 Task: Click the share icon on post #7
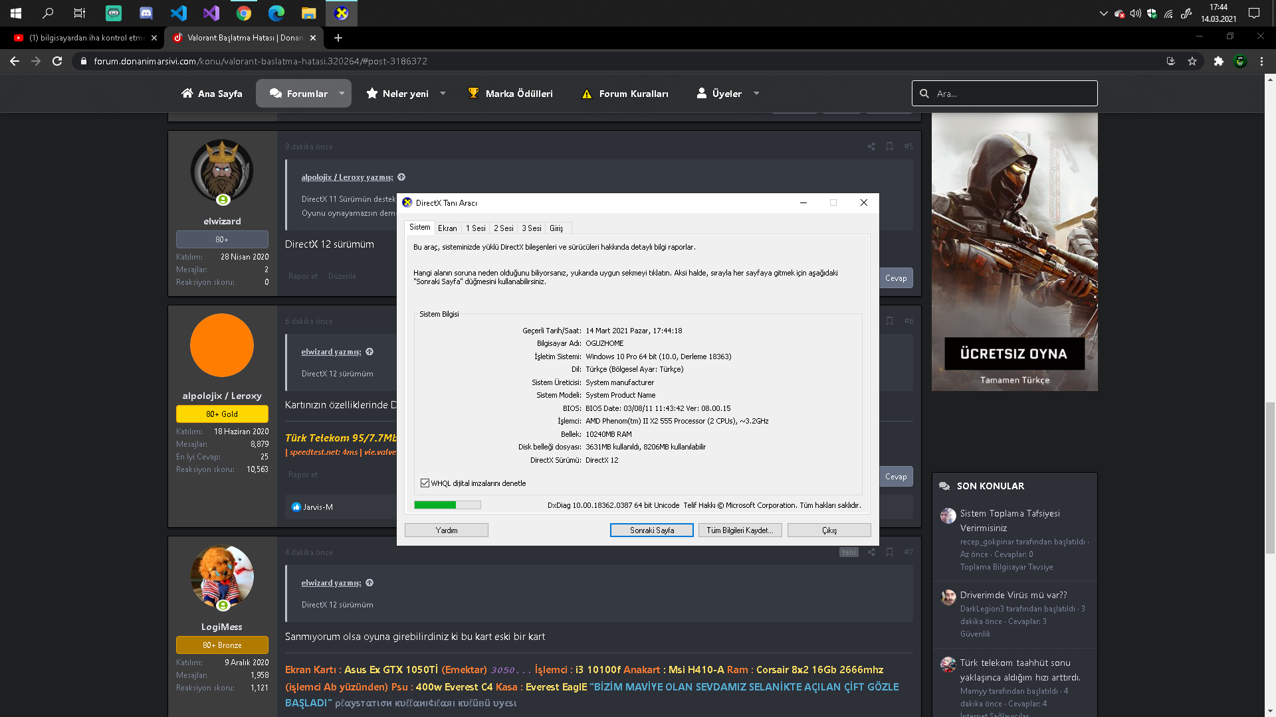coord(871,552)
